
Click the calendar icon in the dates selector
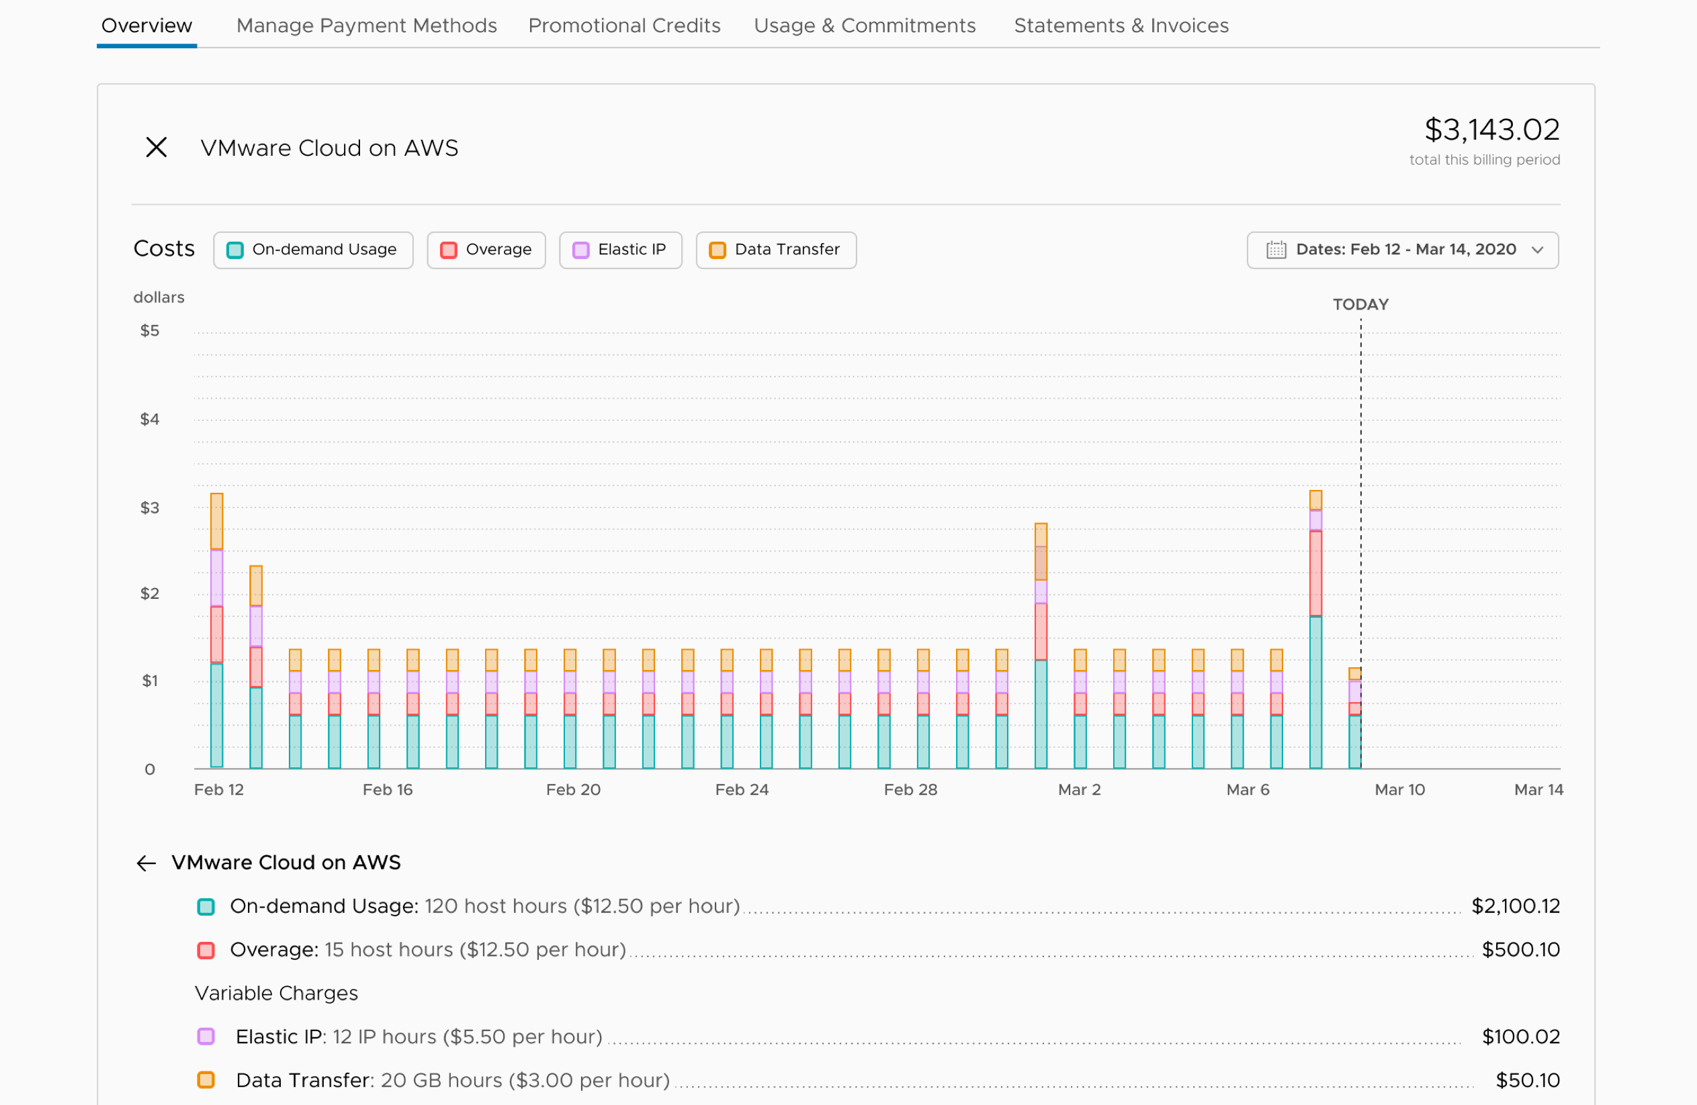[x=1276, y=250]
